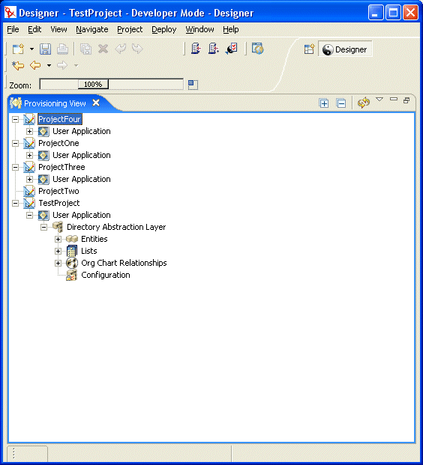Open dropdown arrow beside New icon
Screen dimensions: 423x465
[31, 49]
